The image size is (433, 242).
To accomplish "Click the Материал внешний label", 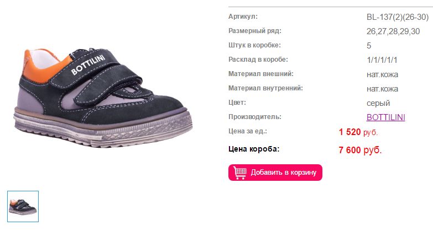I will [x=260, y=74].
